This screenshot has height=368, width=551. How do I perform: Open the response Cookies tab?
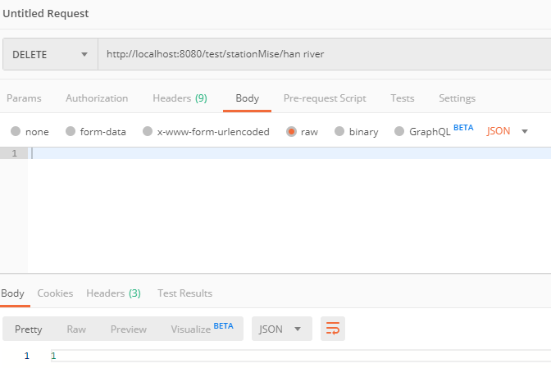[x=55, y=293]
